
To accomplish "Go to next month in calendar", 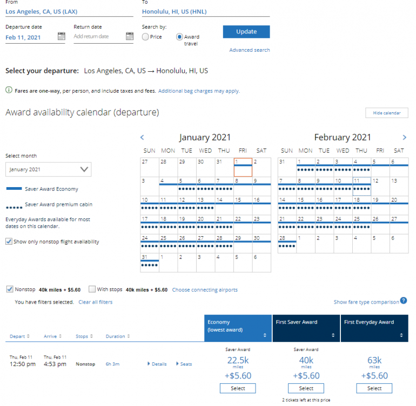I will tap(405, 137).
